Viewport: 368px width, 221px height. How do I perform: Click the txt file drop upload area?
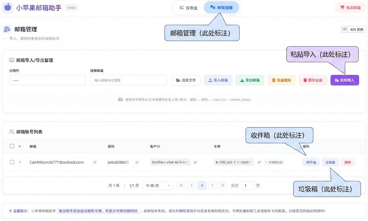pyautogui.click(x=184, y=100)
